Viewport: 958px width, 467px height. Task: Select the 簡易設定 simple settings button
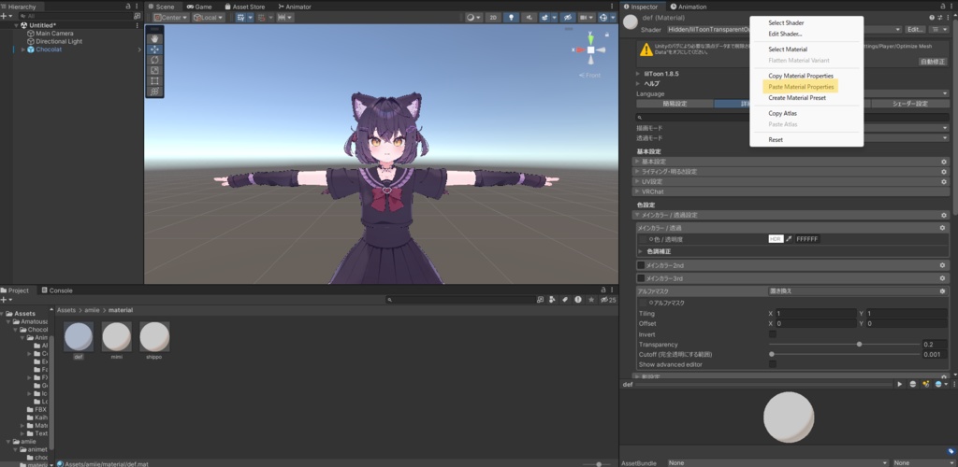pos(675,104)
